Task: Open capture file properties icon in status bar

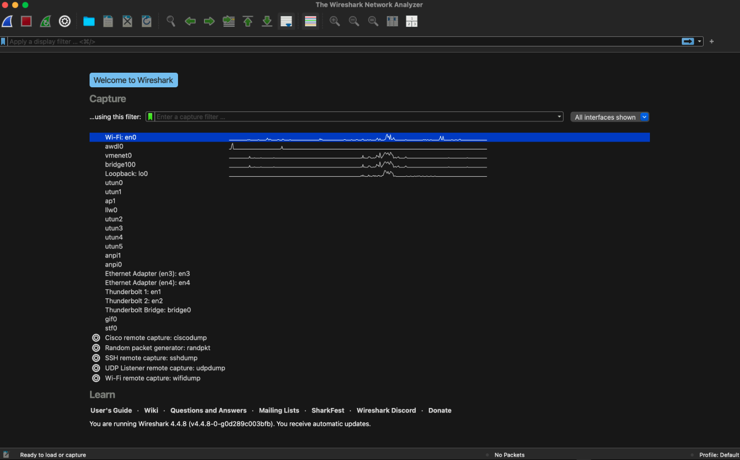Action: (6, 455)
